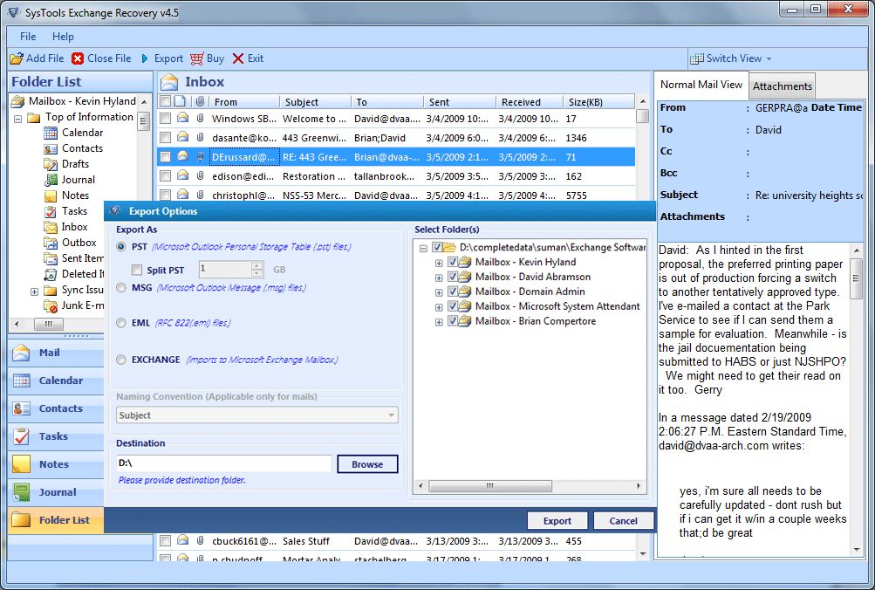875x590 pixels.
Task: Open the Calendar folder in tree
Action: coord(82,133)
